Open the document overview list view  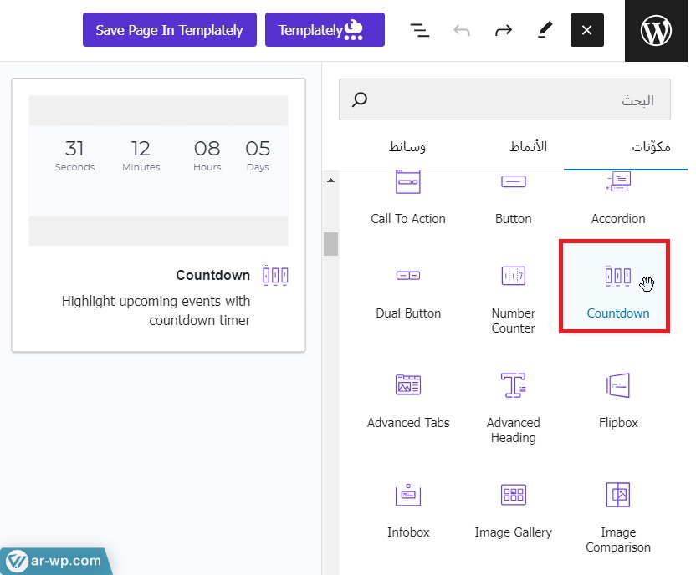(x=419, y=30)
